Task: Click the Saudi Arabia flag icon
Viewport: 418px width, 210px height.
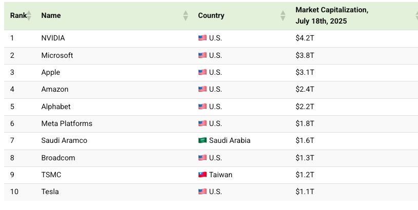Action: click(x=203, y=140)
